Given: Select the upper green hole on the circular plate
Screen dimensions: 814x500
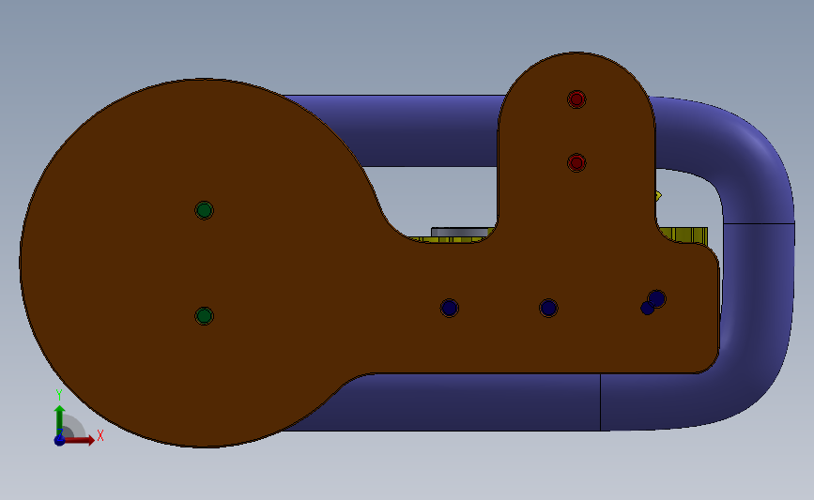Looking at the screenshot, I should (x=204, y=210).
